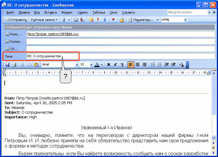
Task: Click the Print icon
Action: click(14, 65)
